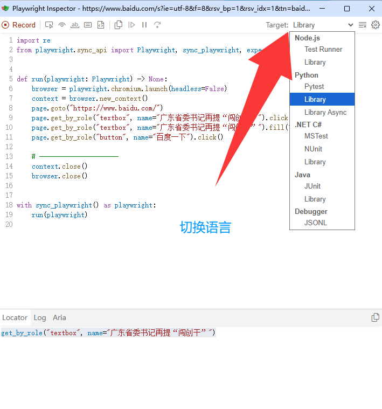
Task: Click code line 'import re'
Action: [x=33, y=40]
